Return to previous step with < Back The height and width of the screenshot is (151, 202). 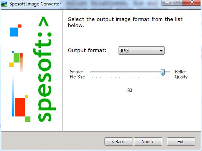(119, 142)
